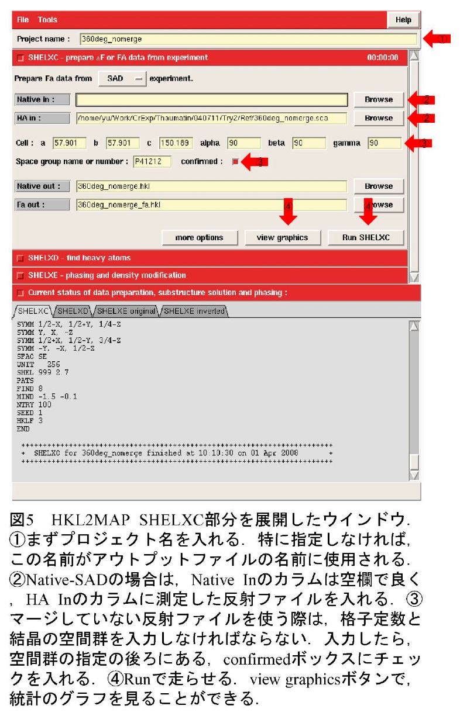The width and height of the screenshot is (460, 716).
Task: Click the 'NTRY 100' log line
Action: tap(34, 404)
